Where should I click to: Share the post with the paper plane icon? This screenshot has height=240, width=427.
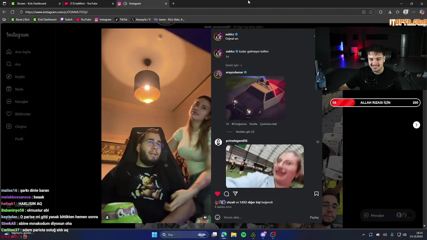pyautogui.click(x=235, y=194)
